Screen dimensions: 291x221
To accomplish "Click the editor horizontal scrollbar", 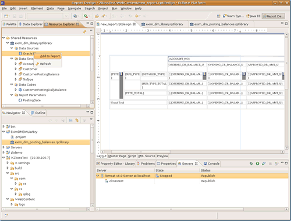I will (x=140, y=152).
